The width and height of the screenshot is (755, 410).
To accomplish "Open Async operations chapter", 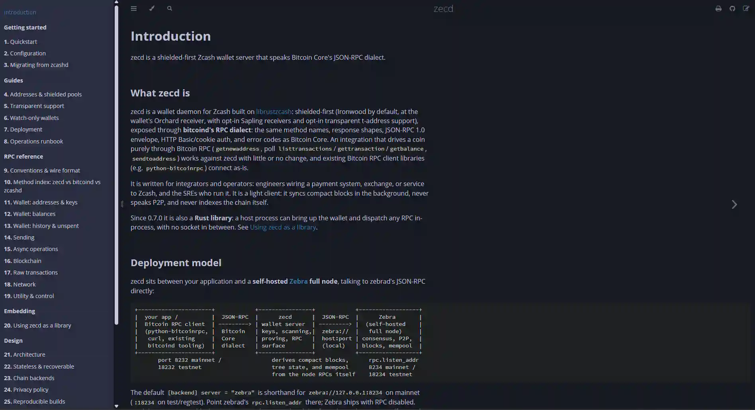I will pos(31,249).
